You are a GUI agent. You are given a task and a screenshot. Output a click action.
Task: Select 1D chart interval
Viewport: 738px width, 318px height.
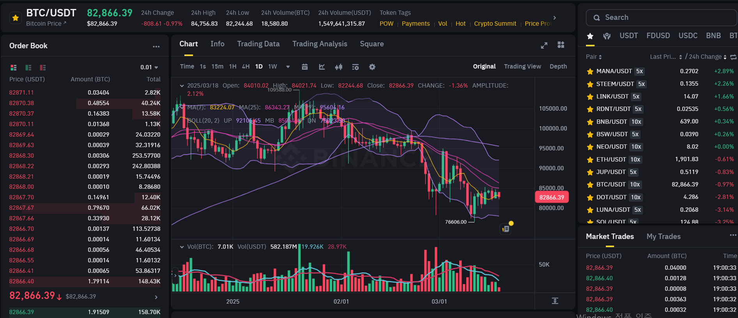point(259,67)
